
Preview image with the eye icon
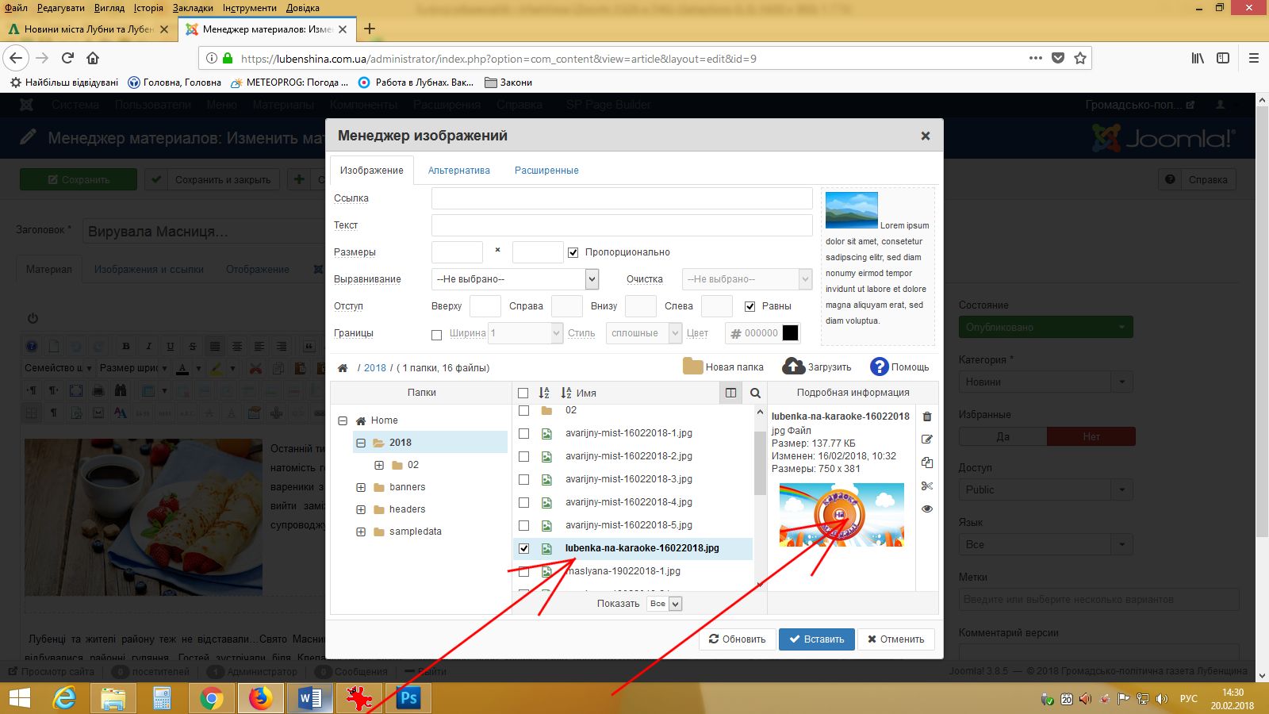point(927,509)
